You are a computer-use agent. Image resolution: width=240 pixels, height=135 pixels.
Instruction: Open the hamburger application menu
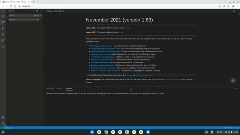coord(3,11)
